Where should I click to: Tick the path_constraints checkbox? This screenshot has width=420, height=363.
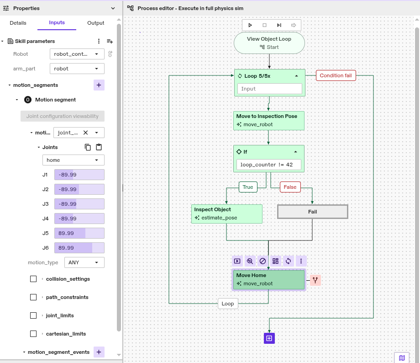coord(33,297)
